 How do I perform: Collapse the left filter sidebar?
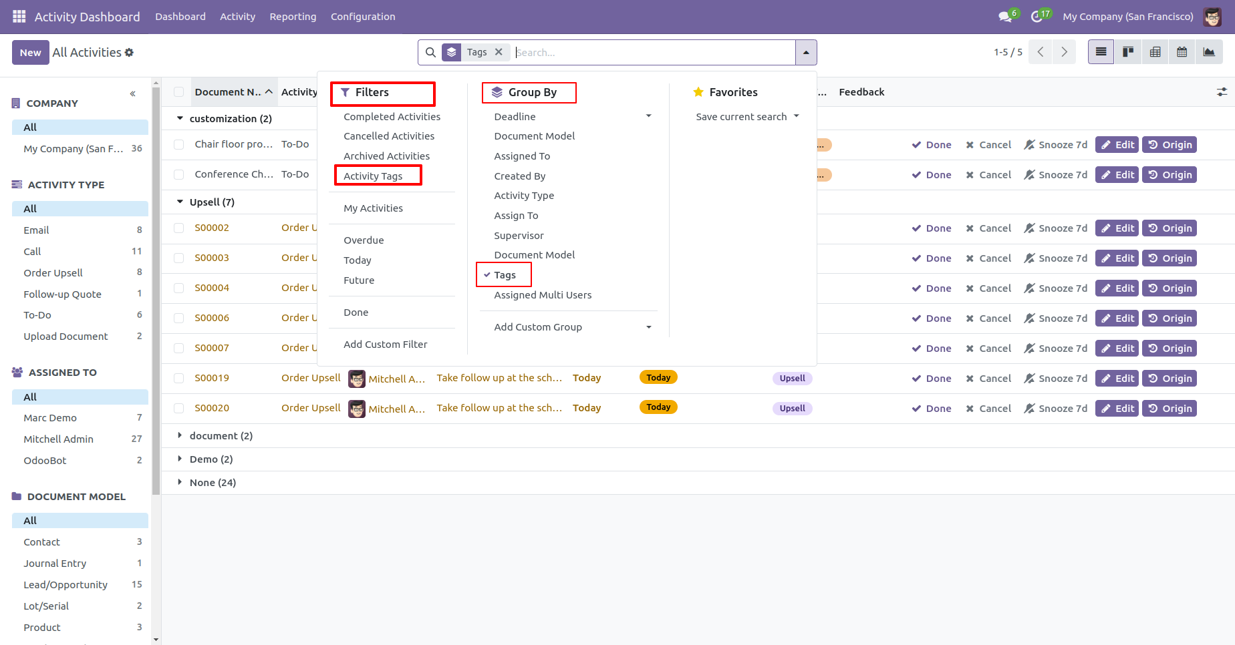tap(133, 93)
